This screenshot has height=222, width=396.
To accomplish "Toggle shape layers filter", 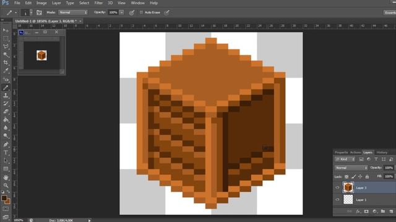I will (x=384, y=159).
